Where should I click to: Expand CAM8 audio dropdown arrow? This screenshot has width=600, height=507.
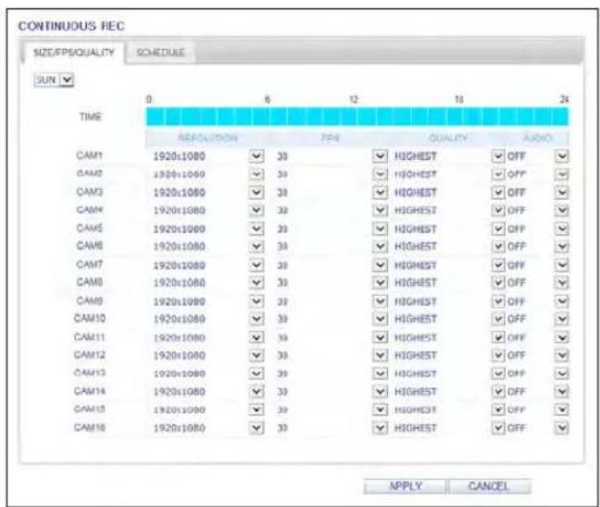(x=562, y=282)
